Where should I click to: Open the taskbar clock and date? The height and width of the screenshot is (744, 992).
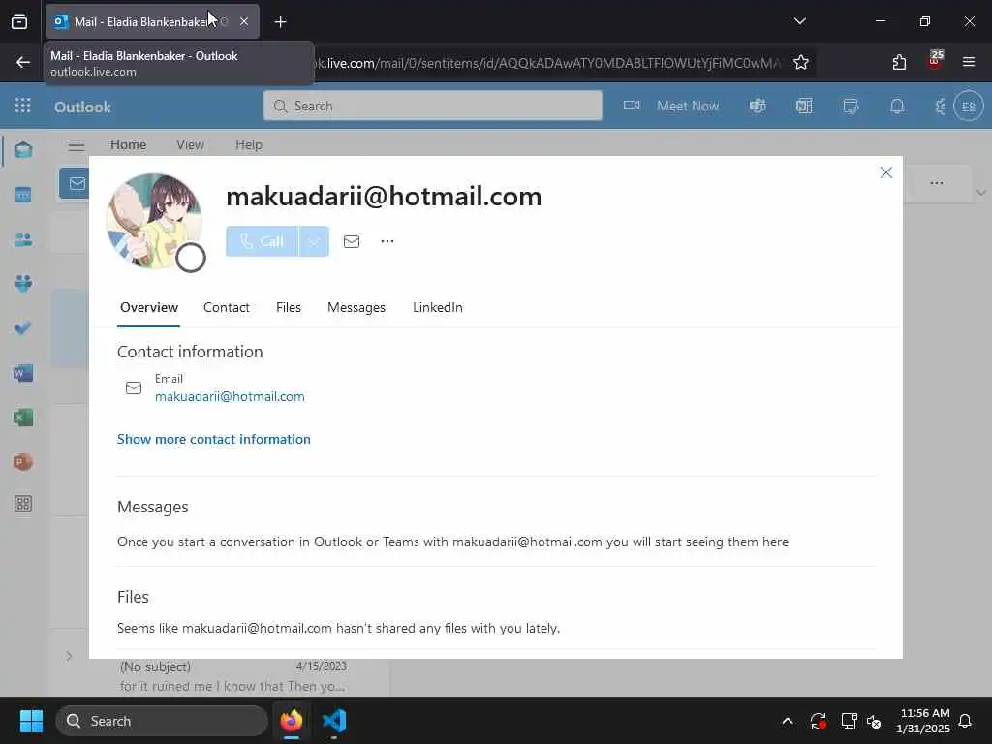[x=923, y=721]
